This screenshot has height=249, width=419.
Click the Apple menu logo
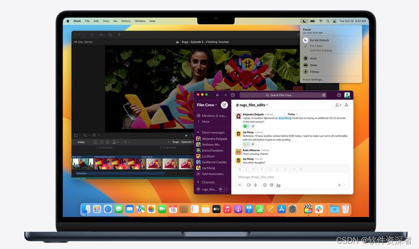tap(68, 21)
